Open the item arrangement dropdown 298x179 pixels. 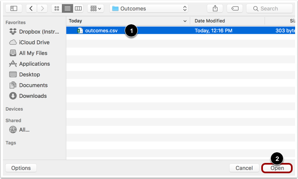[x=96, y=8]
